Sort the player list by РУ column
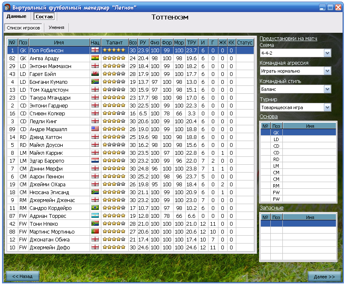This screenshot has height=285, width=348. [143, 42]
